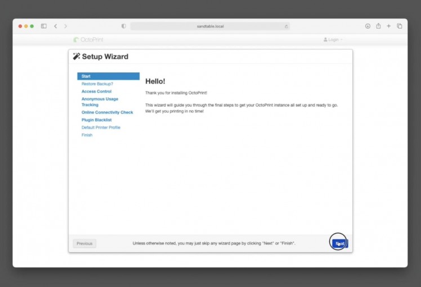
Task: Open the Safari downloads icon
Action: point(368,26)
